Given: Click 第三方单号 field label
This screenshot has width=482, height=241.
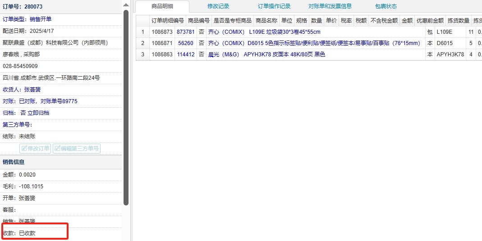Looking at the screenshot, I should pyautogui.click(x=18, y=125).
